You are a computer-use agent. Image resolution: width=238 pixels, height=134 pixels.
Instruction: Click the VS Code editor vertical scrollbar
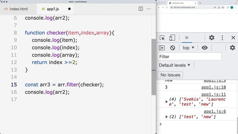click(154, 67)
